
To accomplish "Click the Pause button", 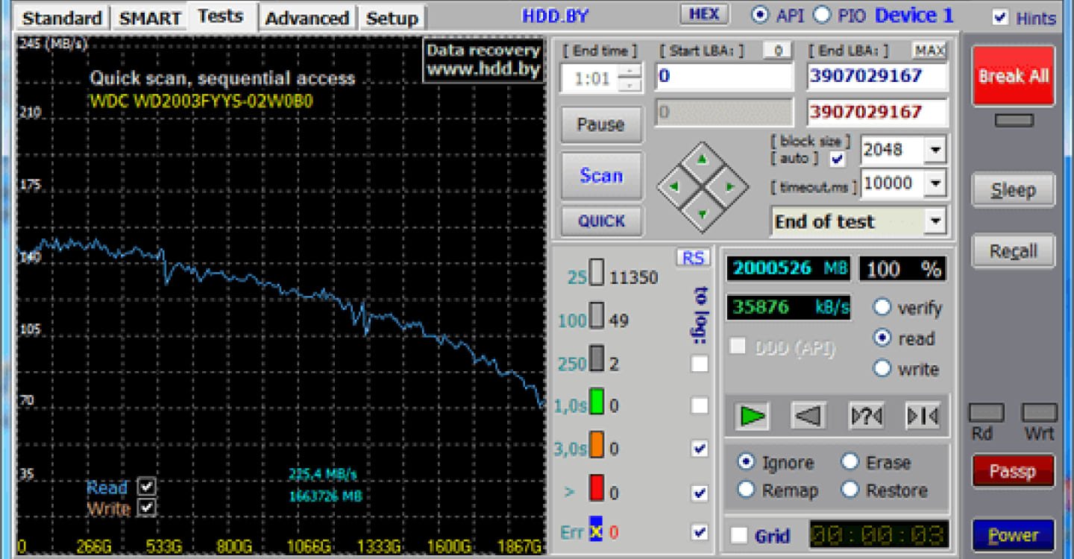I will [x=601, y=124].
